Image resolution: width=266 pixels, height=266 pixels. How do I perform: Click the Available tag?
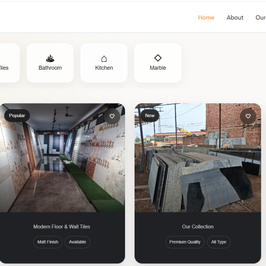pyautogui.click(x=78, y=242)
